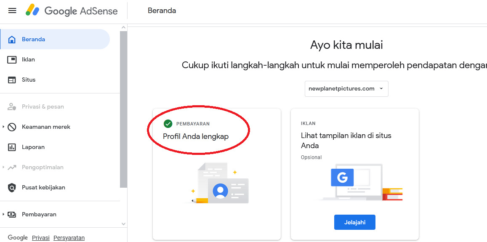Screen dimensions: 487x242
Task: Click the Pengoptimalan trend icon
Action: pos(12,168)
